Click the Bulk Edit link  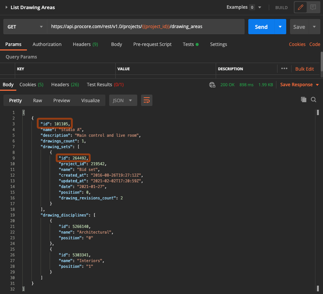coord(304,69)
